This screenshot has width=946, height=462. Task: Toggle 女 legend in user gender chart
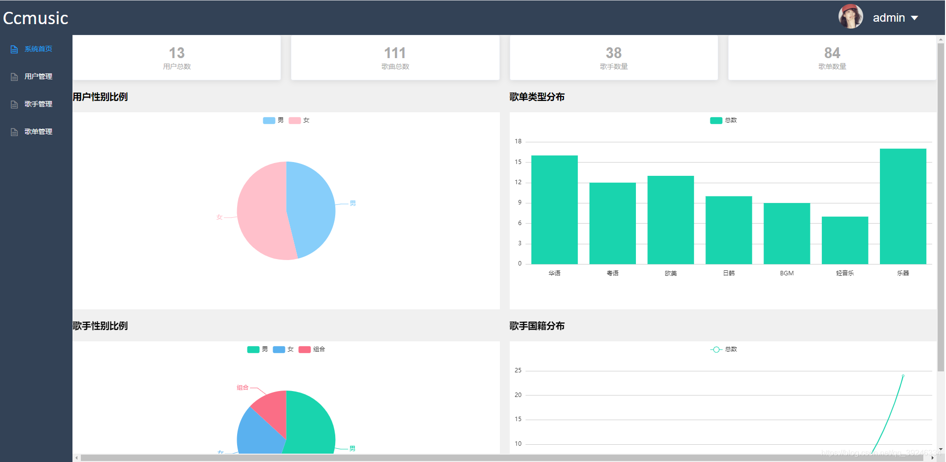[299, 120]
